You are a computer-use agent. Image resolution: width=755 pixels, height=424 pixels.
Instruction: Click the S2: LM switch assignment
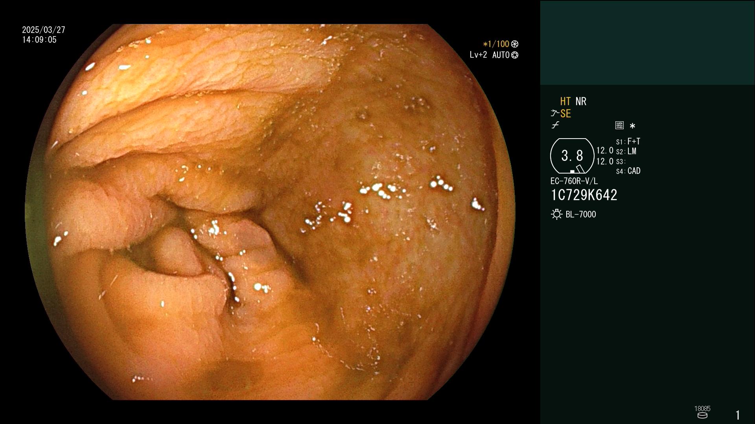coord(626,152)
